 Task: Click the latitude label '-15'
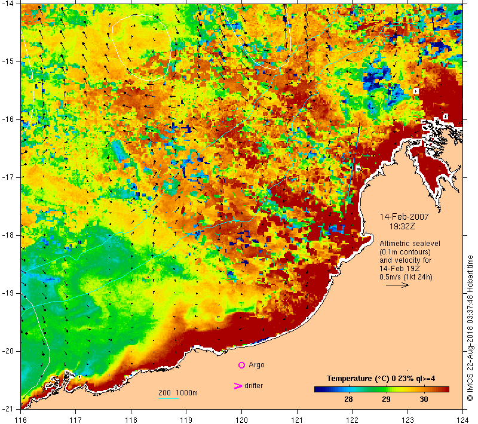click(x=7, y=62)
